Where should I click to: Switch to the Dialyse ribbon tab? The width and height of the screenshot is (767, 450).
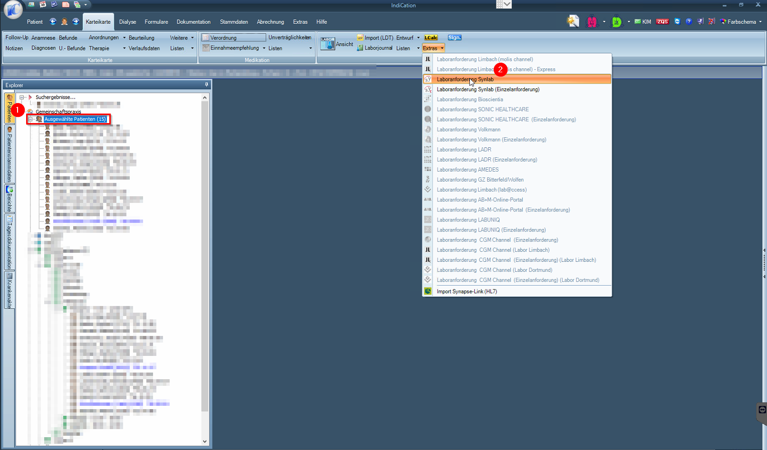click(x=127, y=22)
